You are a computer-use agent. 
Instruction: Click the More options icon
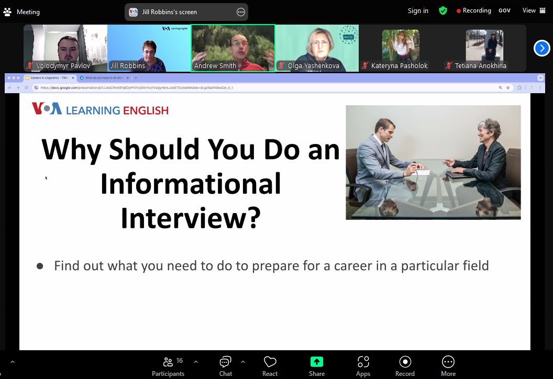pyautogui.click(x=448, y=366)
